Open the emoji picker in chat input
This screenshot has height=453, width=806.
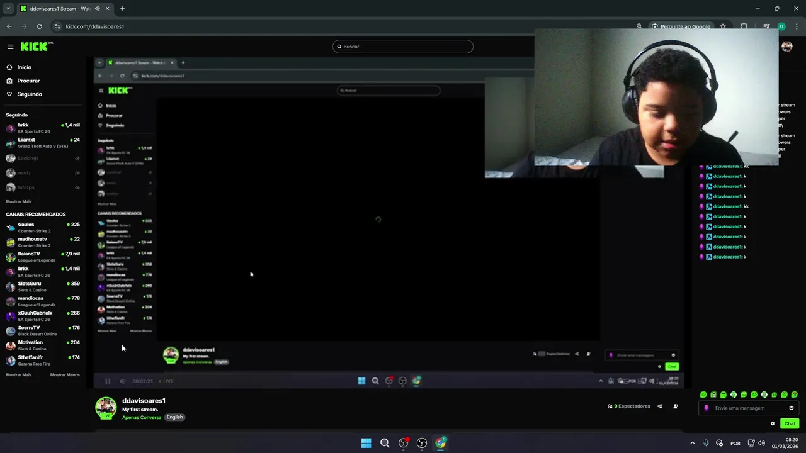pyautogui.click(x=792, y=408)
